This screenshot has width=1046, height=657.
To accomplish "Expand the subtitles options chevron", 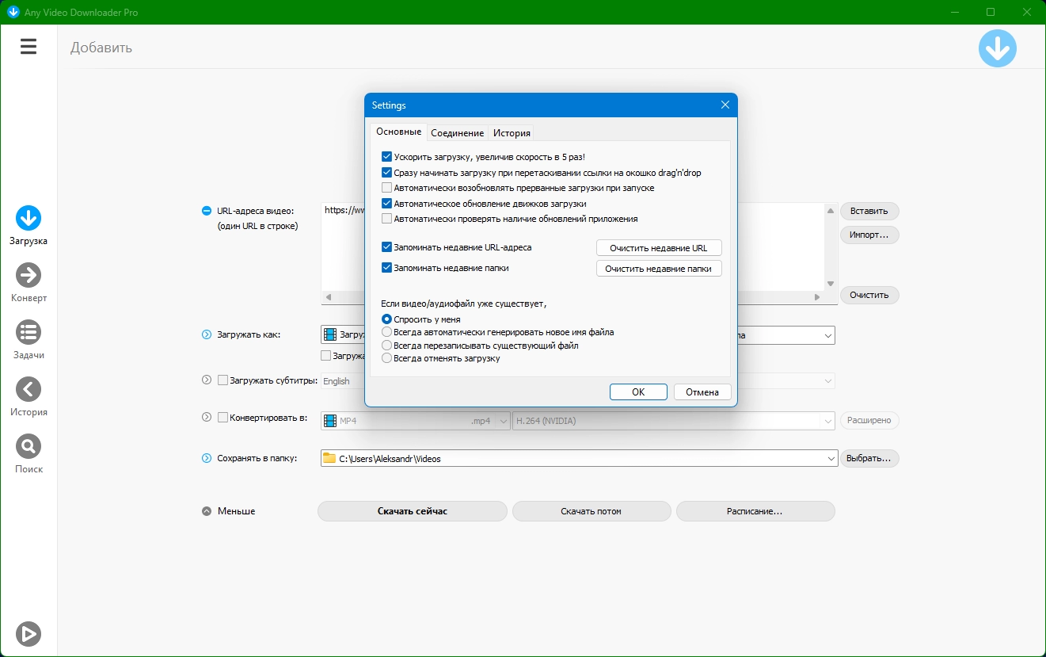I will [x=207, y=380].
